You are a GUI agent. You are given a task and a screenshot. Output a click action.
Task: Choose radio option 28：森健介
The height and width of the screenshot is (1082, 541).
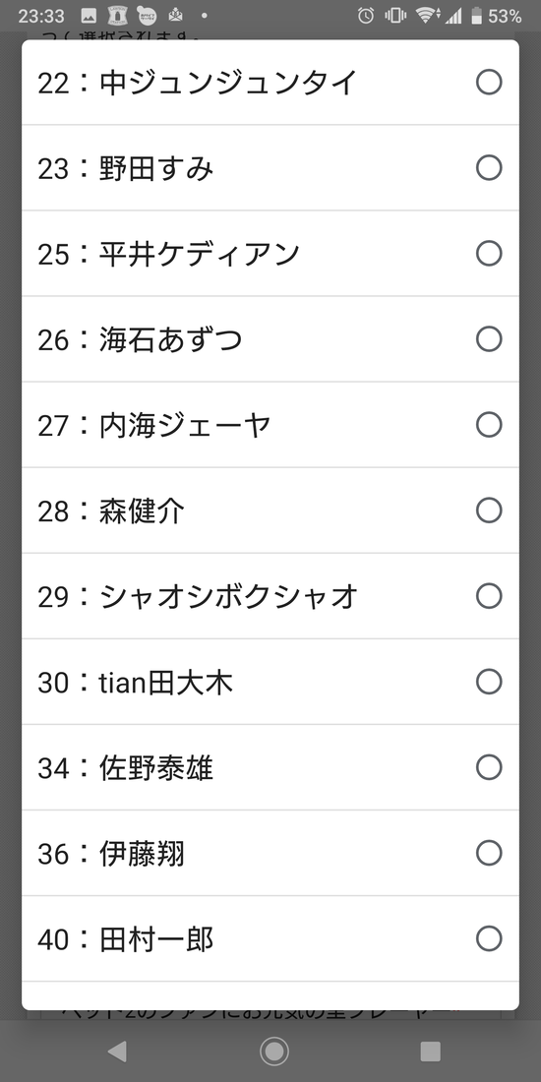[x=489, y=511]
